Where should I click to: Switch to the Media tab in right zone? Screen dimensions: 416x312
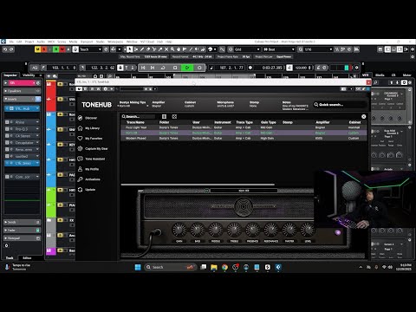pos(380,75)
